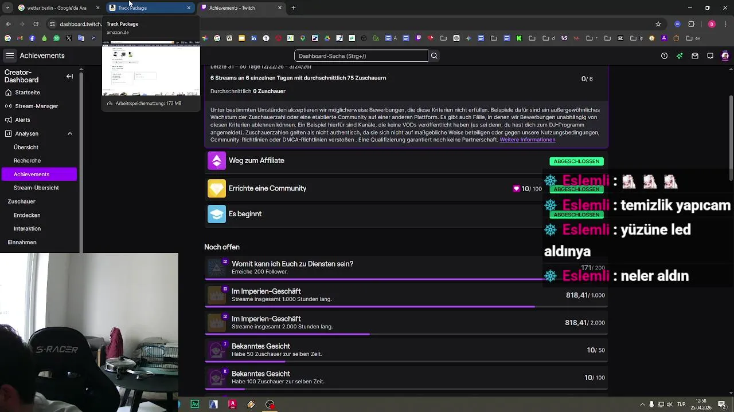734x412 pixels.
Task: Reload the current page
Action: pos(36,24)
